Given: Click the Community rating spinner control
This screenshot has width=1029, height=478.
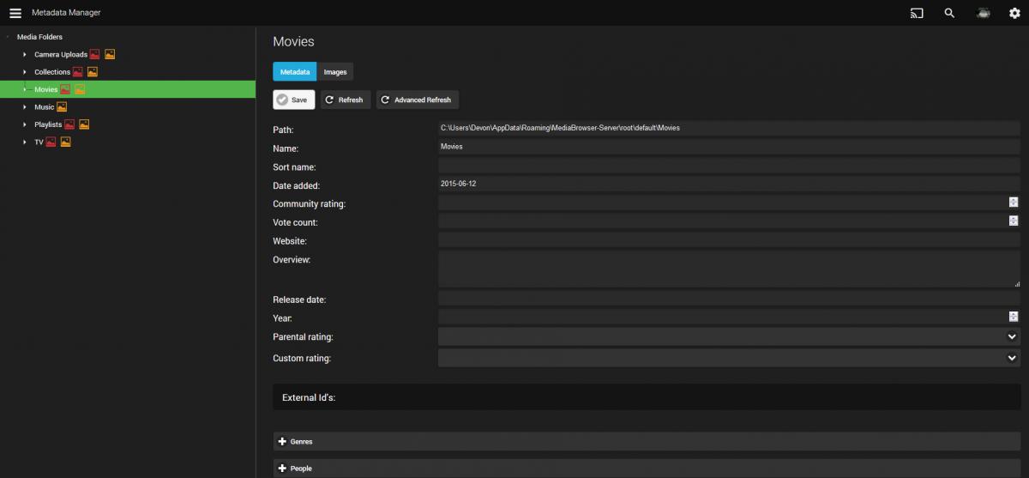Looking at the screenshot, I should 1013,203.
